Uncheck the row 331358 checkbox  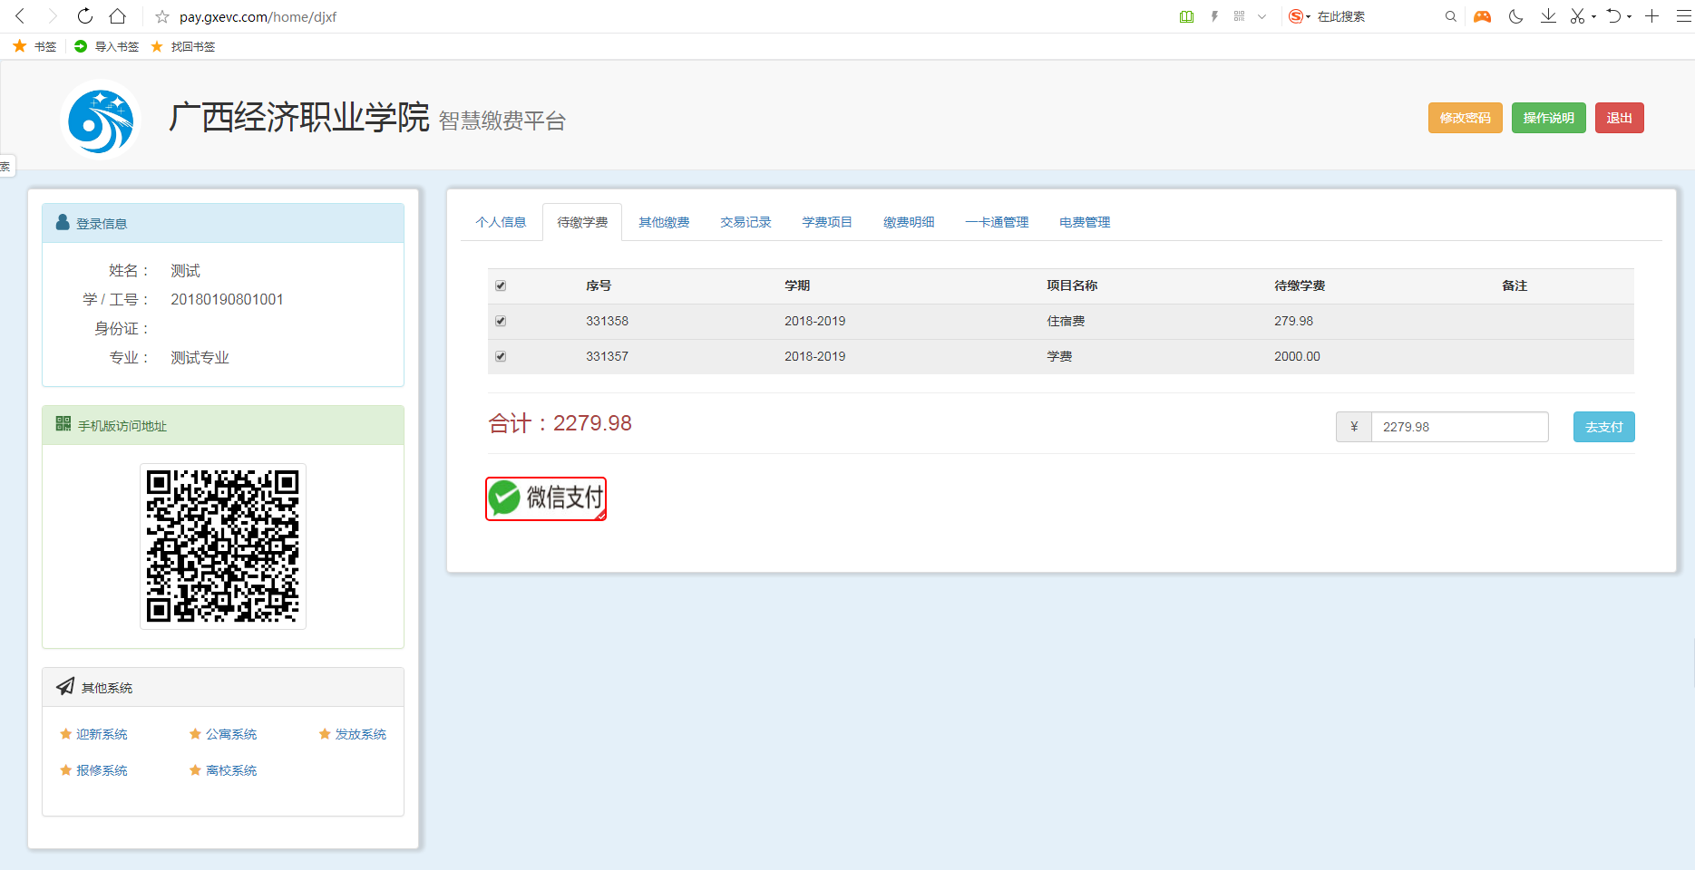pyautogui.click(x=501, y=321)
